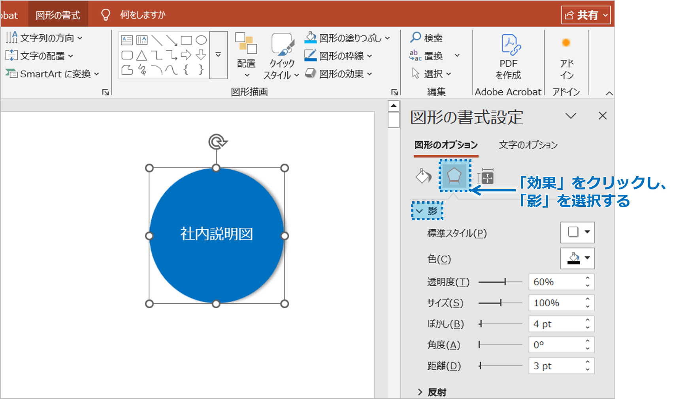Pick the elbow connector shape
This screenshot has height=399, width=686.
click(157, 55)
